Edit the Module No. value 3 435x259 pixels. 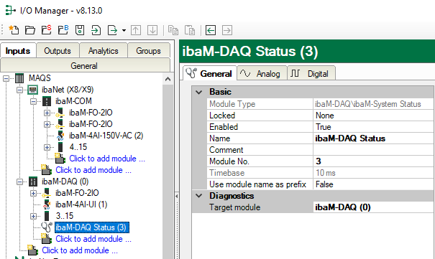[x=373, y=161]
